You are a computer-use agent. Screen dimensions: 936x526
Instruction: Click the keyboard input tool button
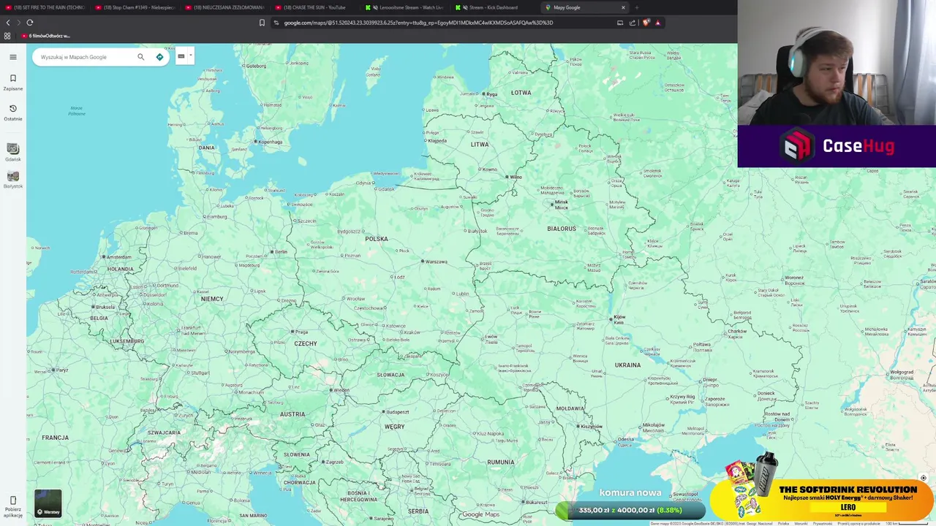pyautogui.click(x=181, y=56)
